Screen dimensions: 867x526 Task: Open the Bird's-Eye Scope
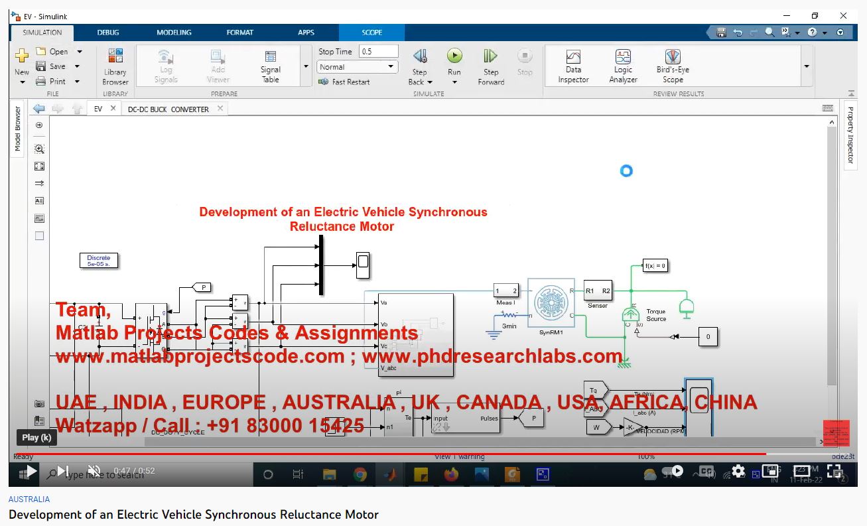(x=673, y=66)
